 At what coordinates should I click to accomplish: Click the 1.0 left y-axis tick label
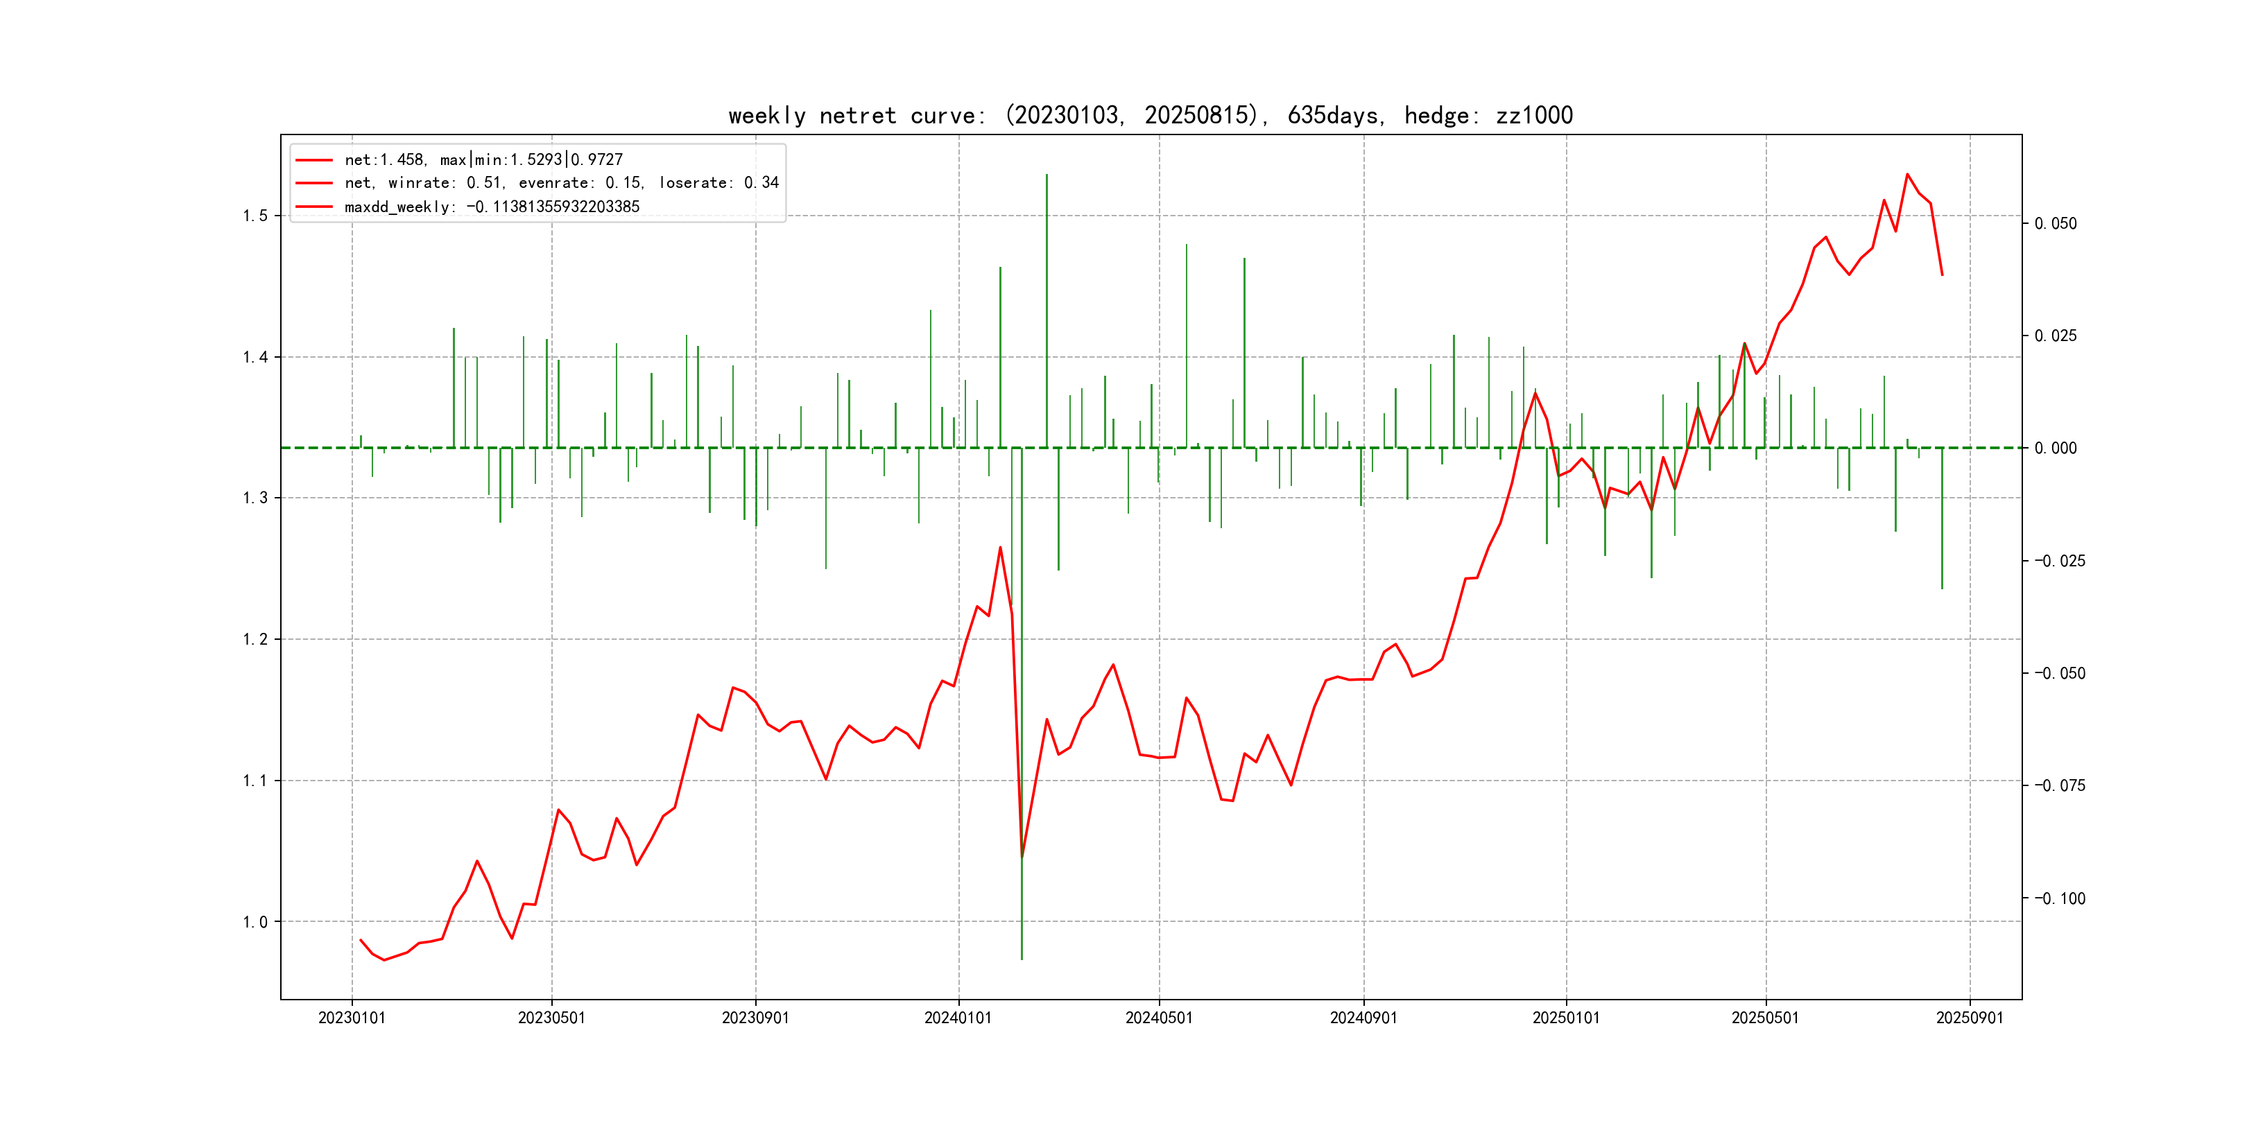[255, 923]
